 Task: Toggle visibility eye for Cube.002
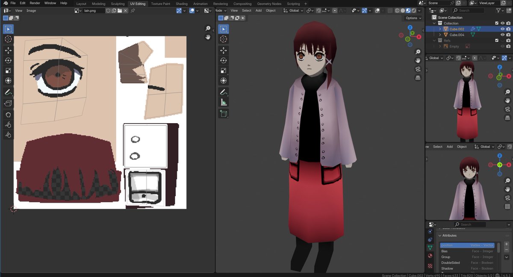(502, 29)
